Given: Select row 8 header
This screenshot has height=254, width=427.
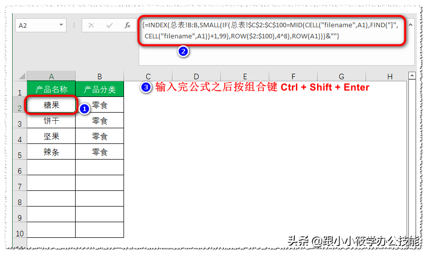Looking at the screenshot, I should point(20,198).
